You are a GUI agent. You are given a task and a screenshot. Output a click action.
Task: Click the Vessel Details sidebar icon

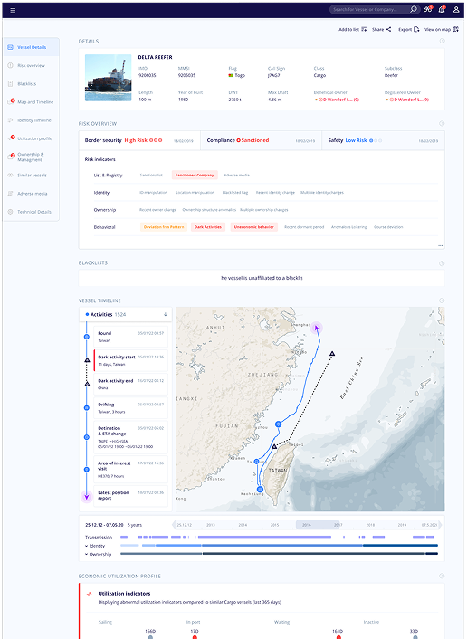(10, 47)
